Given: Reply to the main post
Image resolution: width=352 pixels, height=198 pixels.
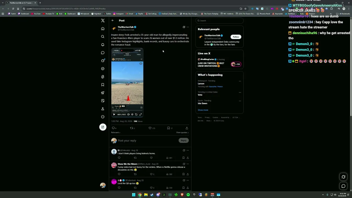Looking at the screenshot, I should tap(114, 128).
